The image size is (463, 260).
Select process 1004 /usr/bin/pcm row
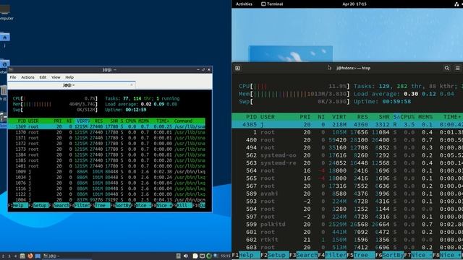pos(106,200)
